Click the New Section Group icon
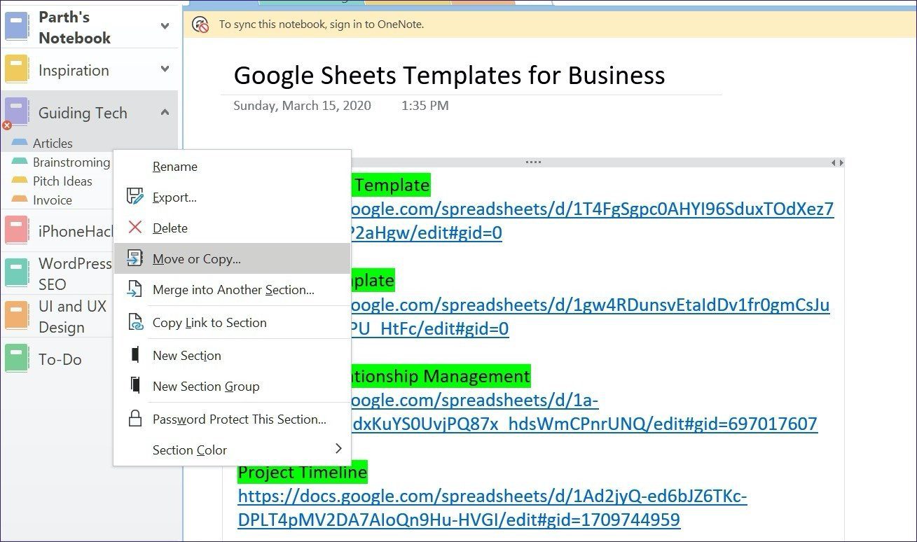Image resolution: width=917 pixels, height=542 pixels. click(x=135, y=386)
